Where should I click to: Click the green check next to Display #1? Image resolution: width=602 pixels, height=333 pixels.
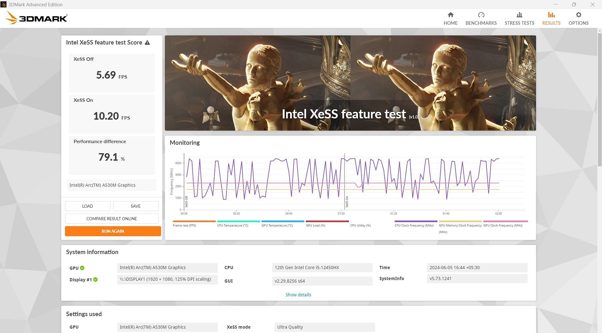click(95, 279)
